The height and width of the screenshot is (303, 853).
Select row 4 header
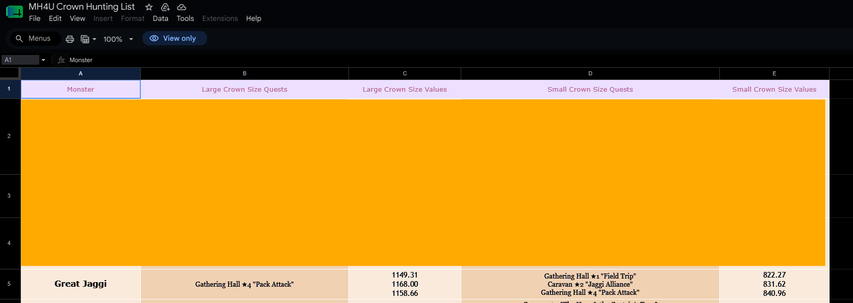(9, 243)
